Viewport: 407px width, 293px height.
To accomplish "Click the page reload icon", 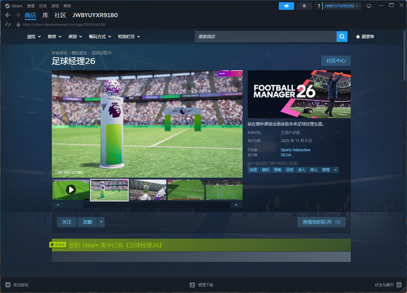I will click(8, 24).
